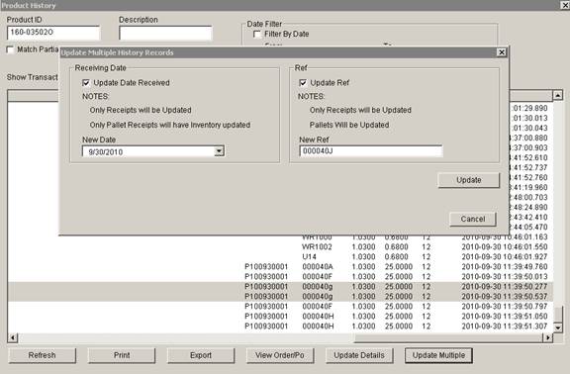The height and width of the screenshot is (374, 570).
Task: Toggle the Match Partial checkbox
Action: [x=10, y=49]
